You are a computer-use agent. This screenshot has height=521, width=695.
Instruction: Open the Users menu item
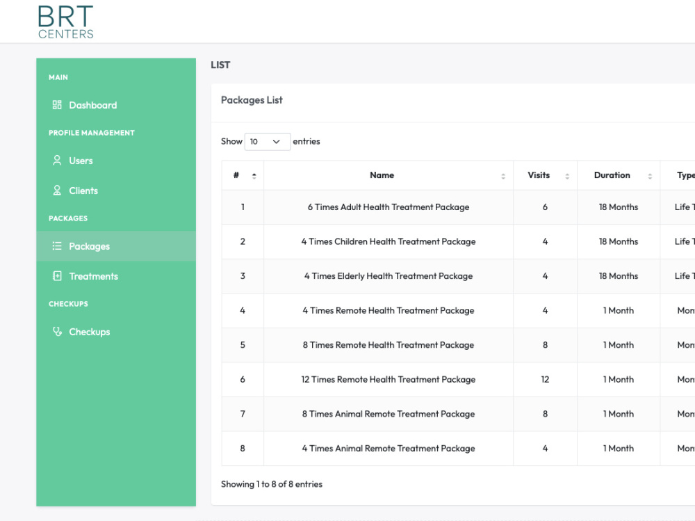116,161
